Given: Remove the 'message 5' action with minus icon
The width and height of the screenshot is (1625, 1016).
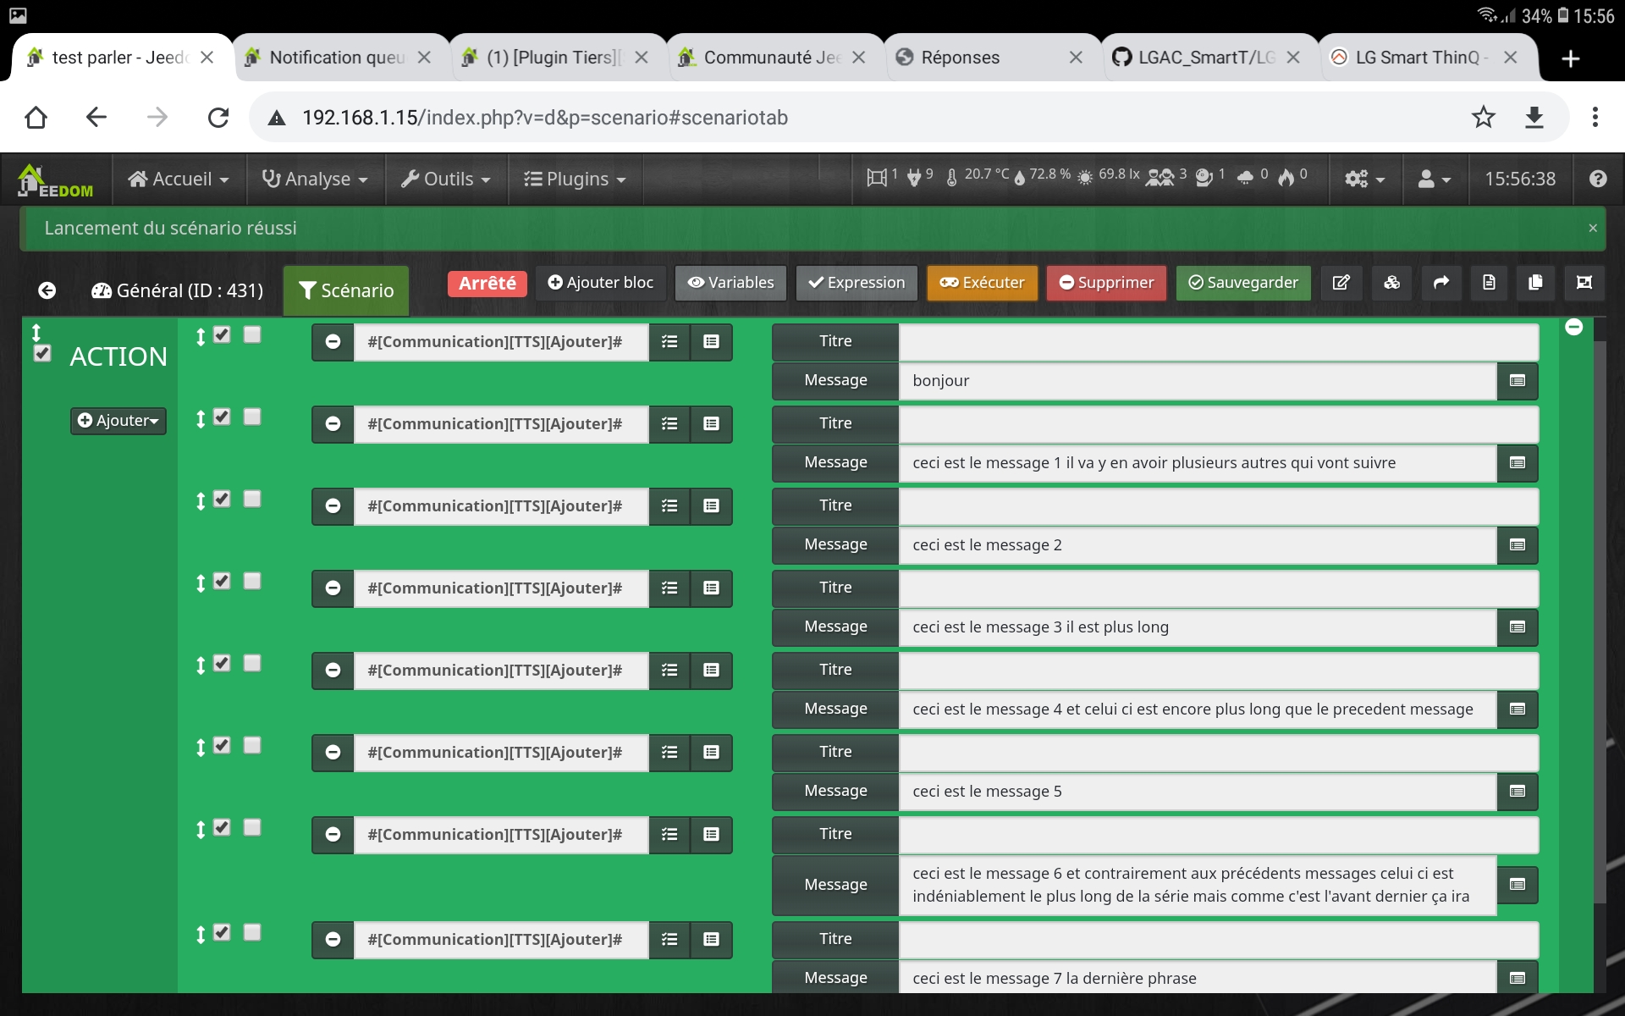Looking at the screenshot, I should click(333, 753).
